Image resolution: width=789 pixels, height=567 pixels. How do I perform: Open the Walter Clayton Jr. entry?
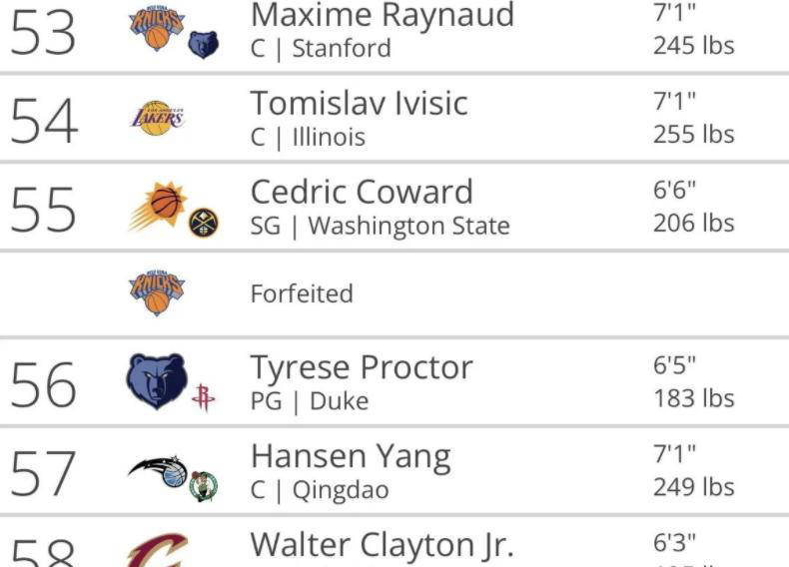pos(383,545)
